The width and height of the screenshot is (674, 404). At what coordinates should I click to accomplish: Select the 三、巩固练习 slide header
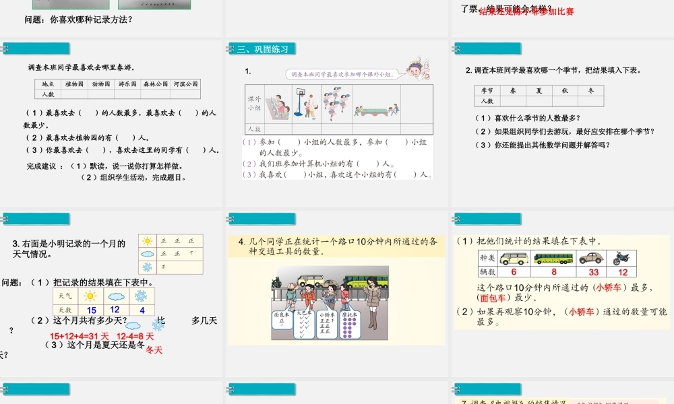263,49
